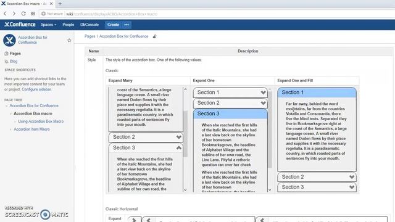Reload the page with the refresh icon

coord(23,14)
